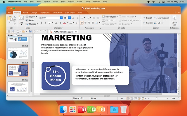
Task: Open the font size dropdown 18
Action: 70,18
